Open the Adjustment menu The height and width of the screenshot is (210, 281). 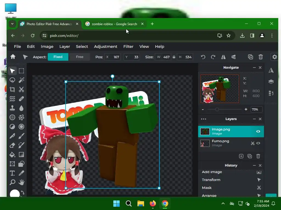click(x=106, y=46)
